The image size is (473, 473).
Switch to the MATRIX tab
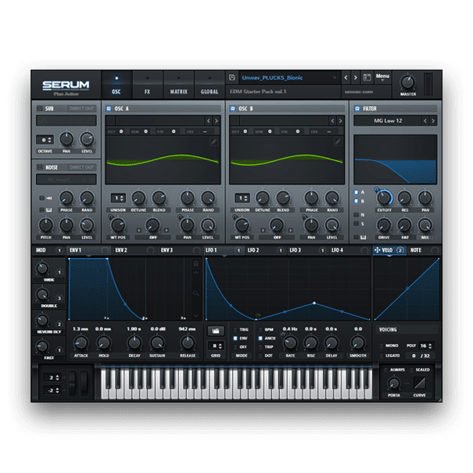178,85
